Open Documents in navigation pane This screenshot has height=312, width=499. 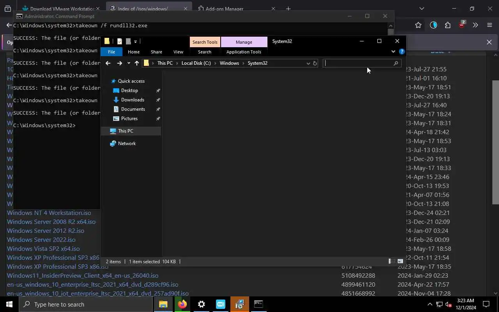pyautogui.click(x=133, y=109)
